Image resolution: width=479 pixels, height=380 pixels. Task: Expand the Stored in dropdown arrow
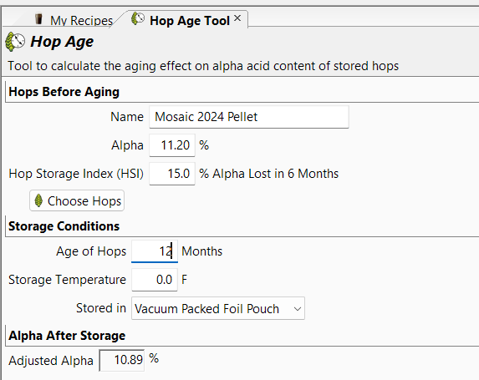[x=298, y=308]
